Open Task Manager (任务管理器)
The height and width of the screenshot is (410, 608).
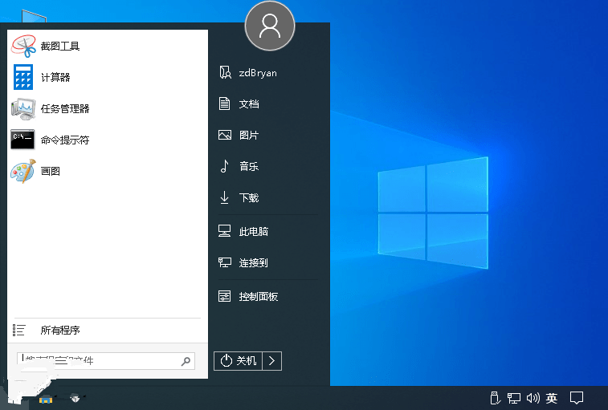64,109
